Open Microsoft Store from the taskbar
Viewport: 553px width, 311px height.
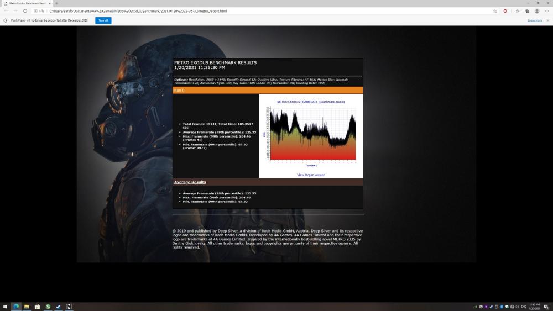[37, 307]
